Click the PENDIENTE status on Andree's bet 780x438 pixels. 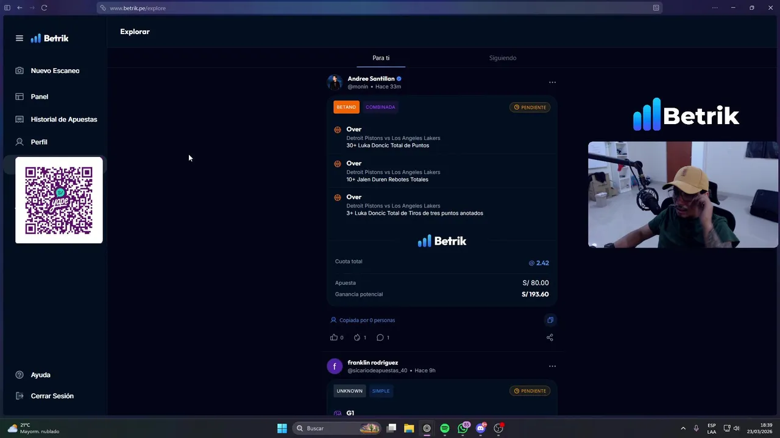pyautogui.click(x=530, y=107)
